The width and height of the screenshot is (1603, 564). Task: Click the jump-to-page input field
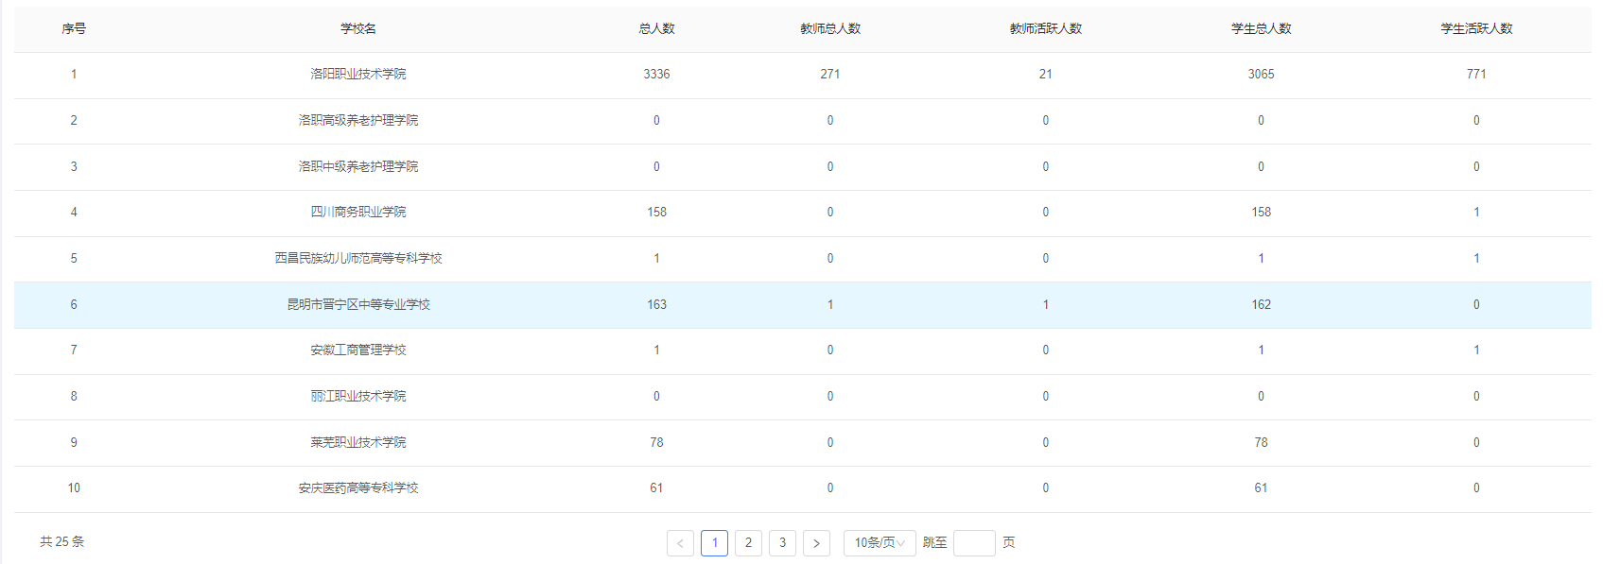tap(973, 543)
